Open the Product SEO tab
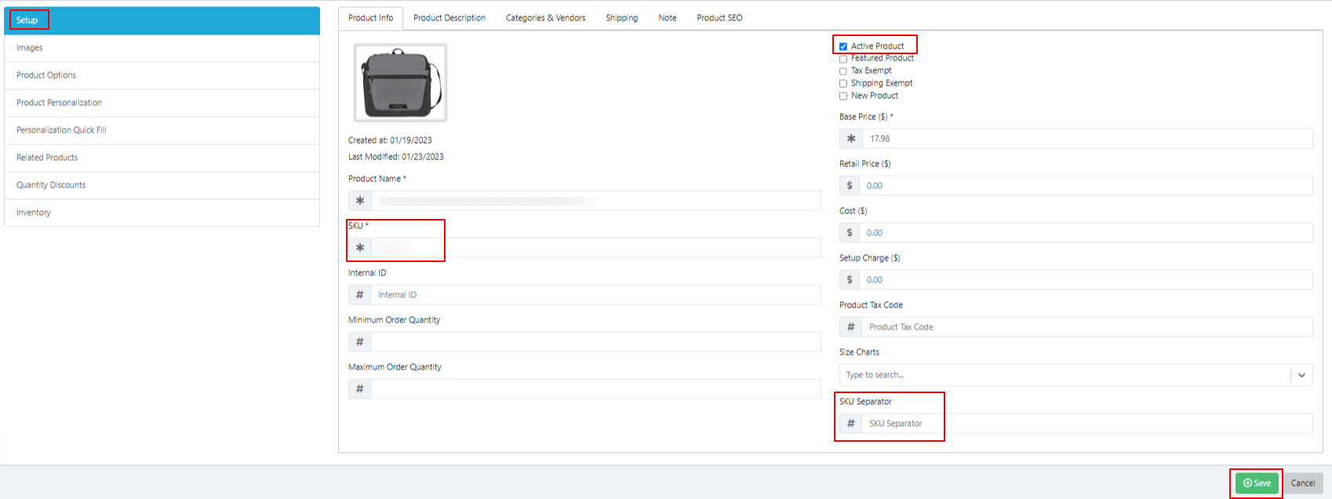Screen dimensions: 1332x499 pyautogui.click(x=720, y=18)
